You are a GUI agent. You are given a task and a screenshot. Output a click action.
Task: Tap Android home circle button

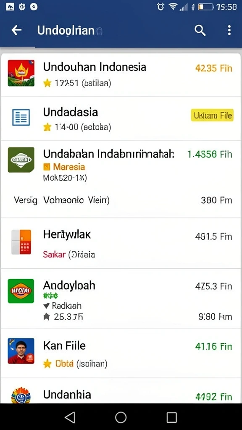121,417
